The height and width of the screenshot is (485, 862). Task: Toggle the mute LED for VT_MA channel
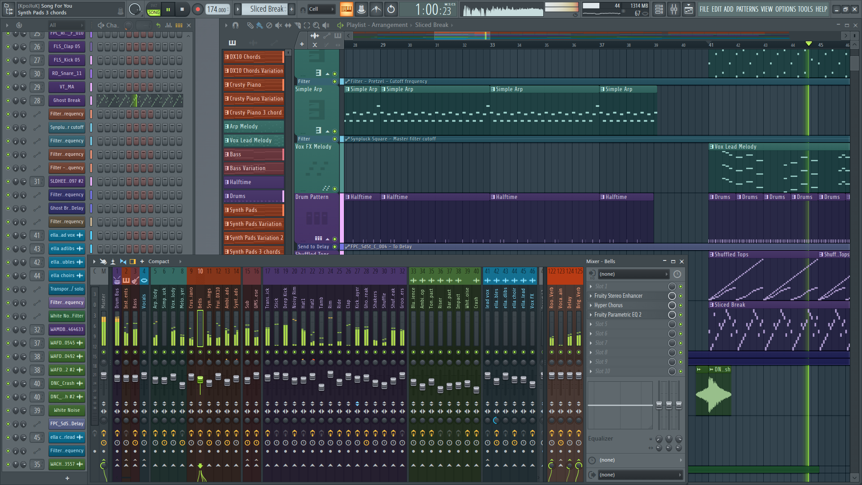point(8,87)
